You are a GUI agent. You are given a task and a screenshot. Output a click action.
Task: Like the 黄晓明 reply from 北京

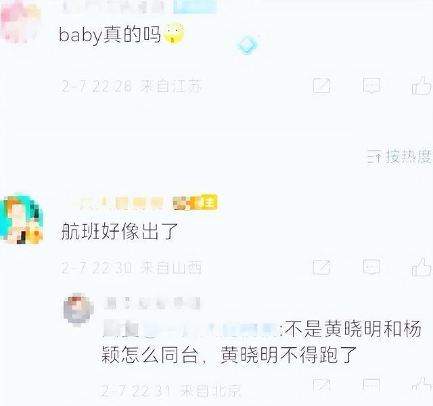(421, 385)
